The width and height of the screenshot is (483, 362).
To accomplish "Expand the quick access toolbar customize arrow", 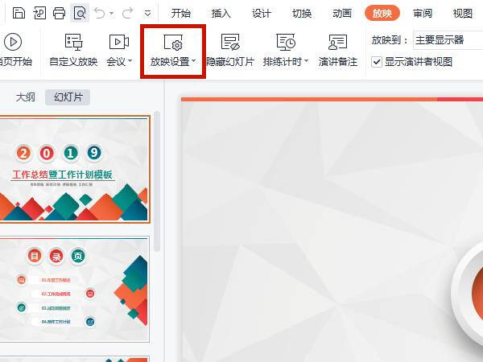I will [x=147, y=13].
